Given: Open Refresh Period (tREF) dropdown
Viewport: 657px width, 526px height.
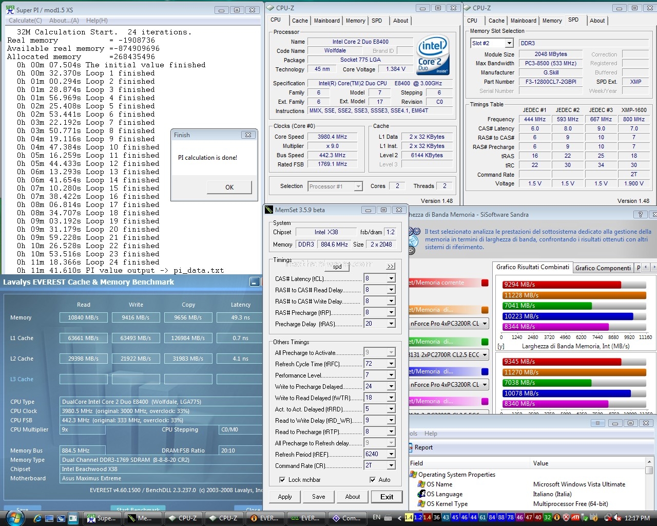Looking at the screenshot, I should pos(391,454).
